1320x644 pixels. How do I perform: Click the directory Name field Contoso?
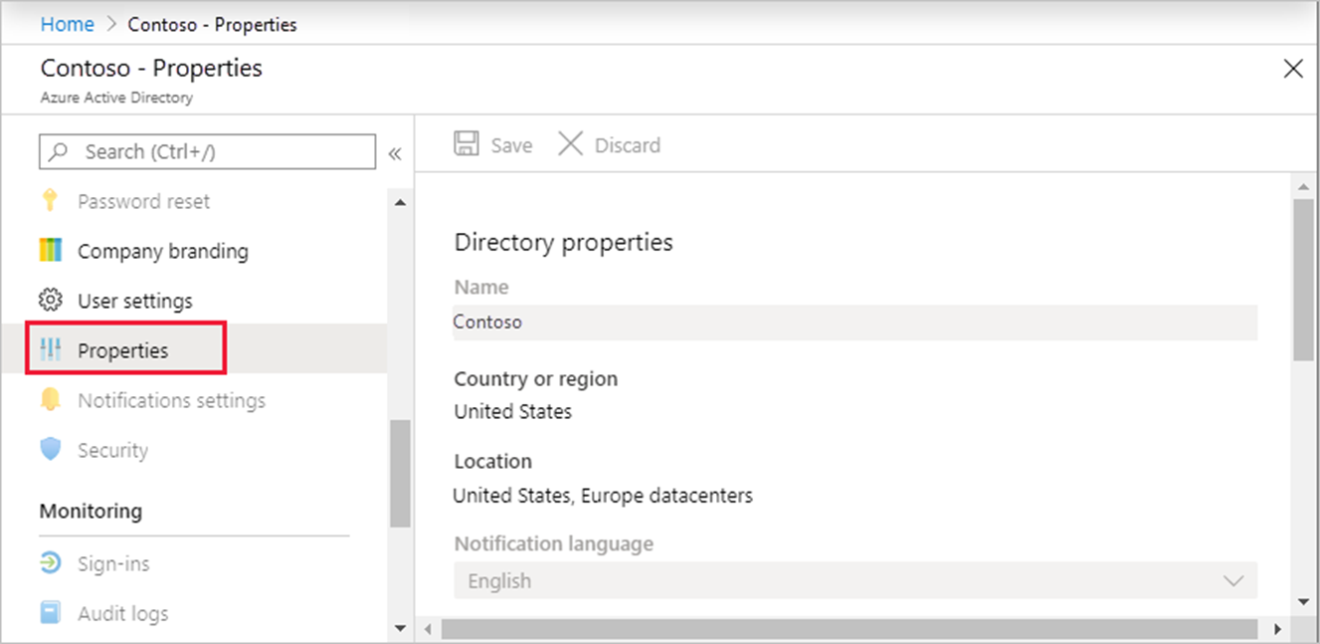(x=855, y=322)
